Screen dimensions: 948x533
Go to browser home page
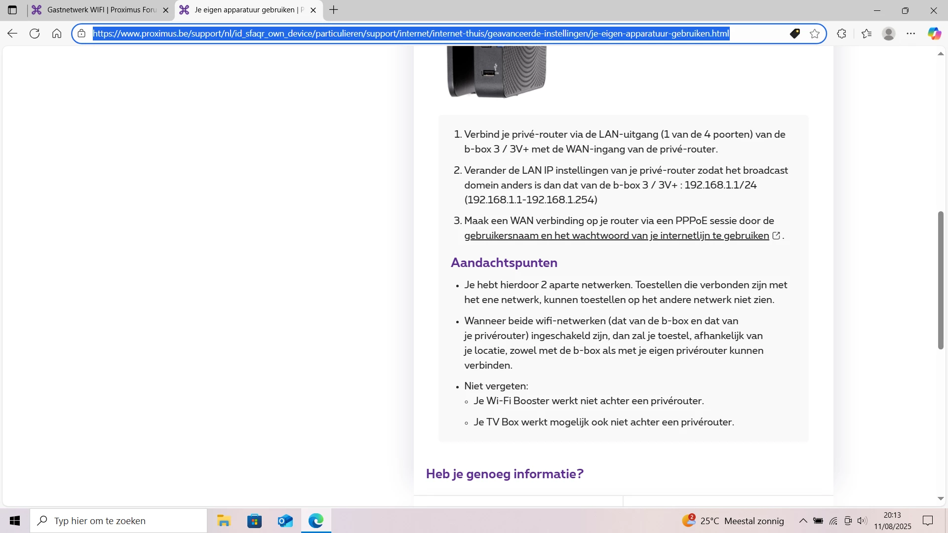[57, 34]
